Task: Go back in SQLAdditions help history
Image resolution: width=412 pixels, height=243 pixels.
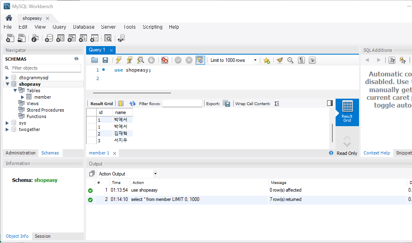Action: [367, 60]
